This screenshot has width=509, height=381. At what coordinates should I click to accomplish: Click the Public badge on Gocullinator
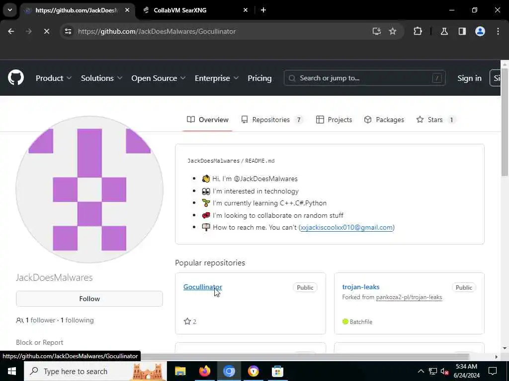click(305, 287)
